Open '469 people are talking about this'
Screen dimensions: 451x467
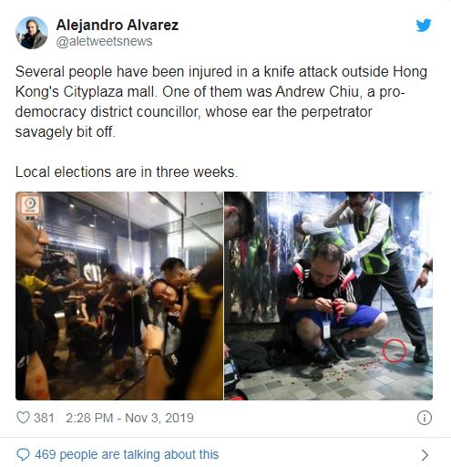pos(127,454)
